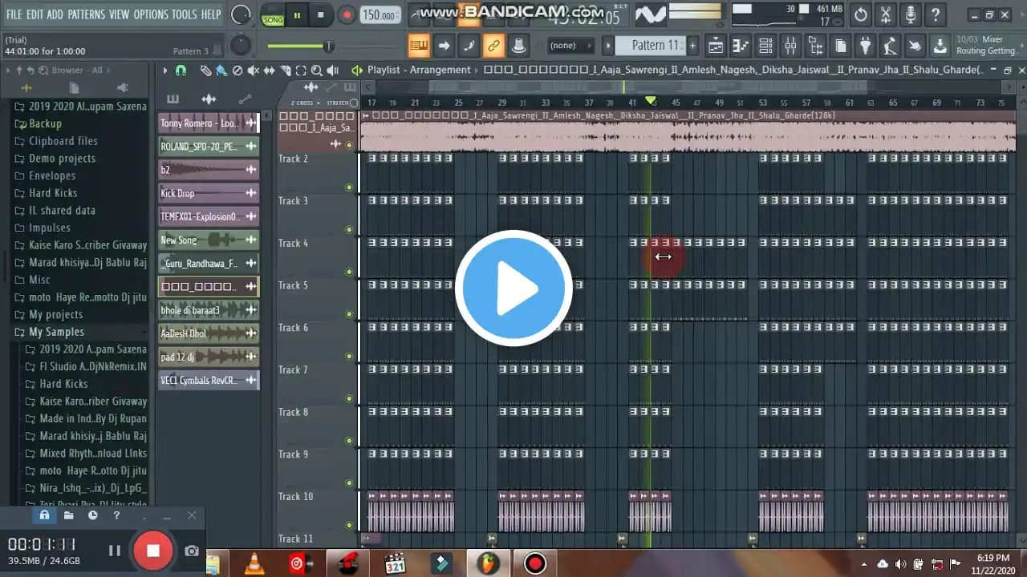Select the New Song clip in picker

[x=209, y=240]
